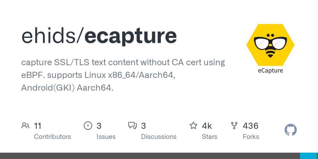
Task: Click the yellow hexagon bee logo
Action: click(270, 45)
